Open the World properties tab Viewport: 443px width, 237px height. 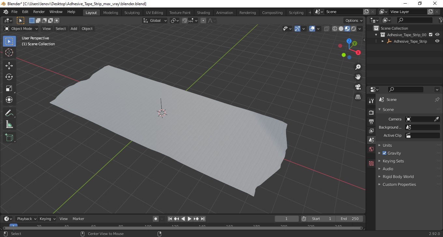coord(371,149)
